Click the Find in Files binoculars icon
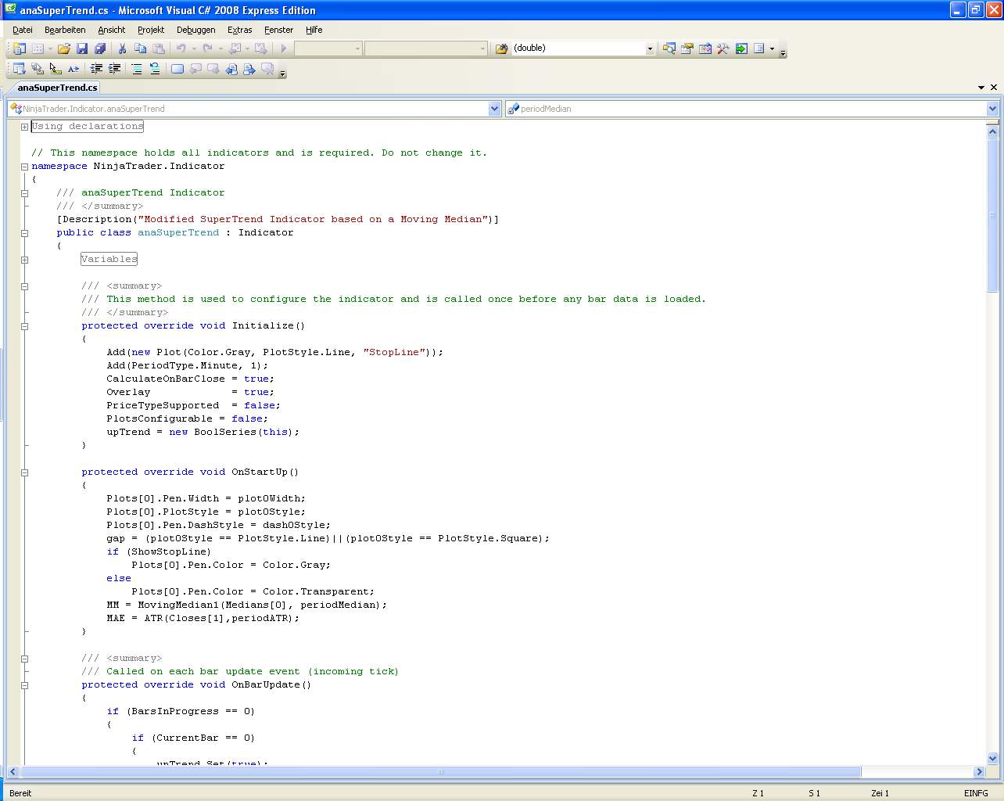The image size is (1004, 801). coord(502,48)
